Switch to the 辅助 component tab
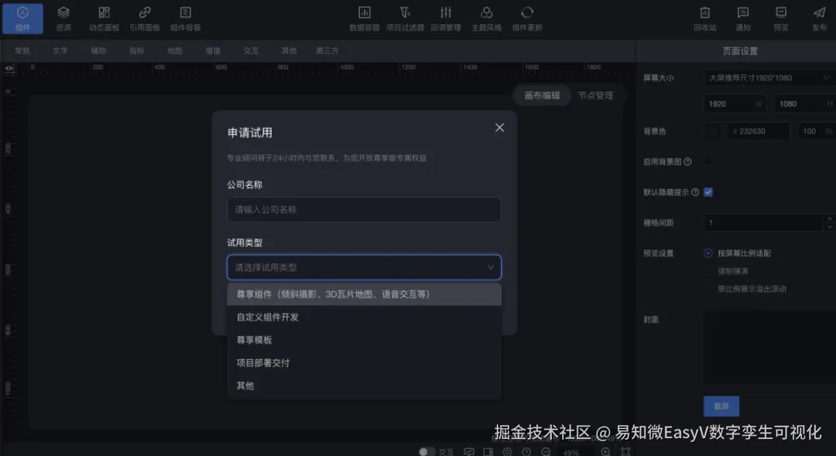 98,50
